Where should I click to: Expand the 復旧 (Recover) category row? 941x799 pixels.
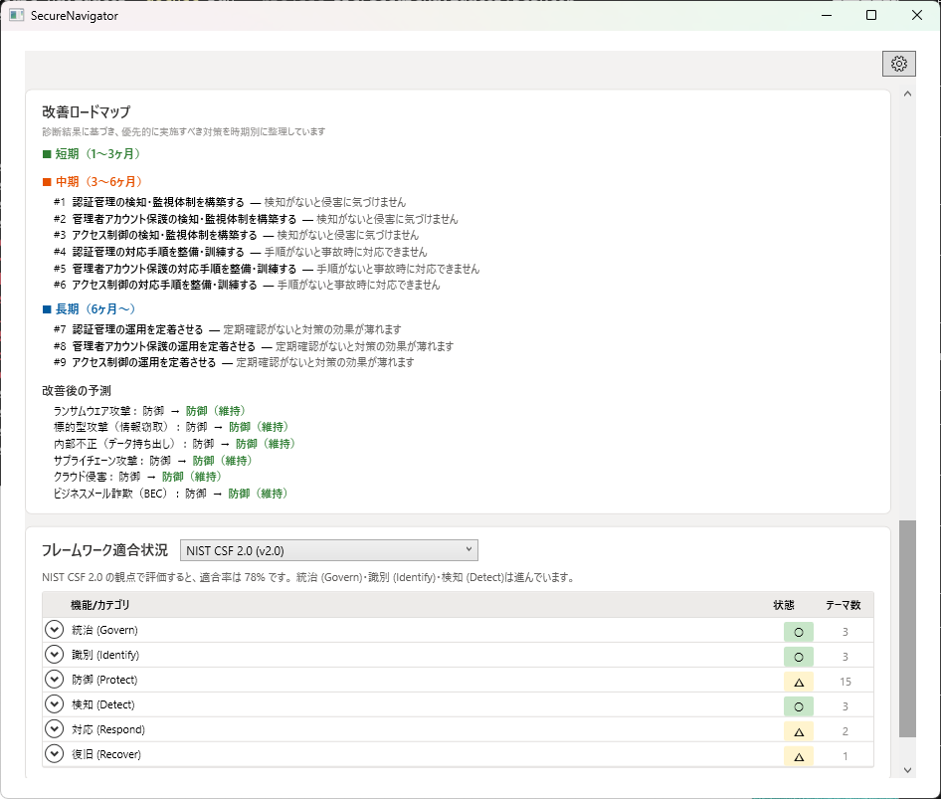point(54,754)
